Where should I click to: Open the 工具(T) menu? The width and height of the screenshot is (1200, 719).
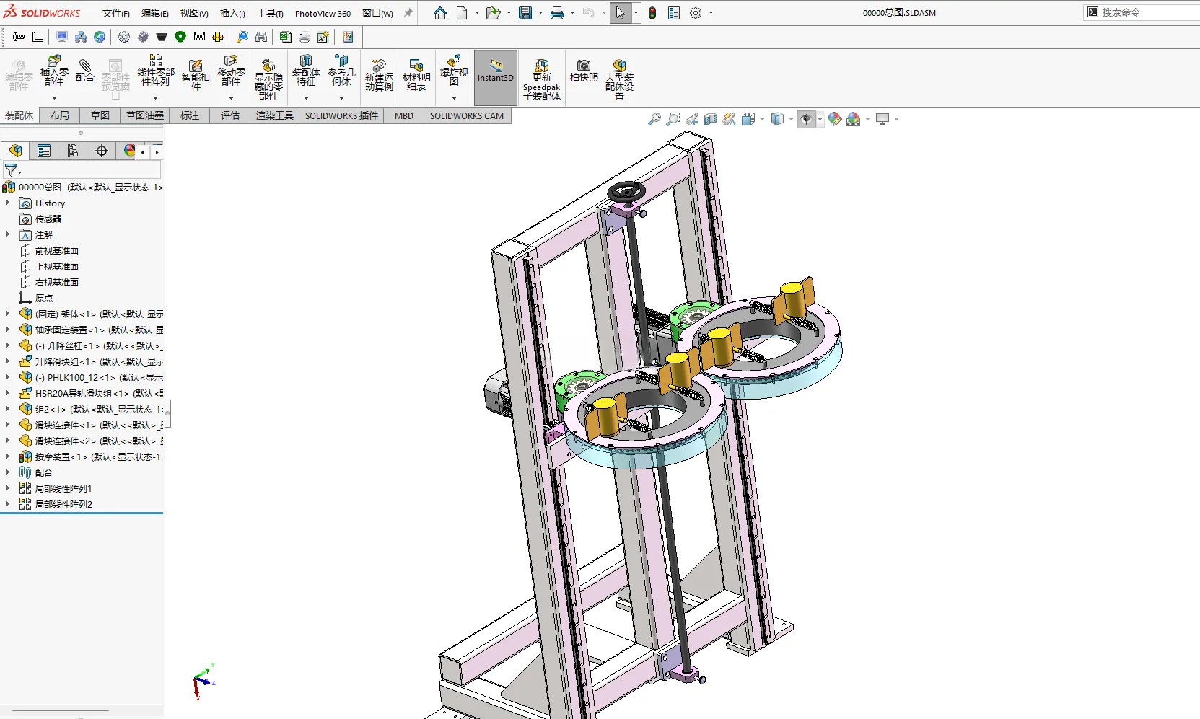(270, 13)
